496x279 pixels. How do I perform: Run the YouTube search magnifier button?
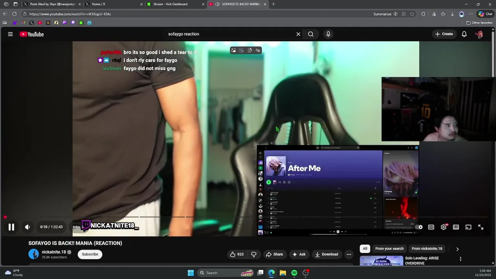tap(311, 34)
